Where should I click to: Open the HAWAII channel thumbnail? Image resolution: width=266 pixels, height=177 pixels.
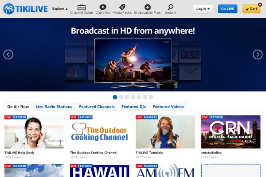tap(100, 170)
